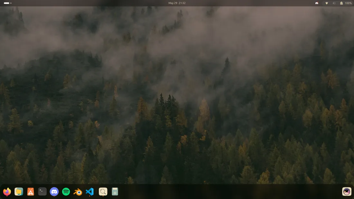Open the May 29 21:32 clock menu
Viewport: 354px width, 199px height.
click(x=177, y=3)
